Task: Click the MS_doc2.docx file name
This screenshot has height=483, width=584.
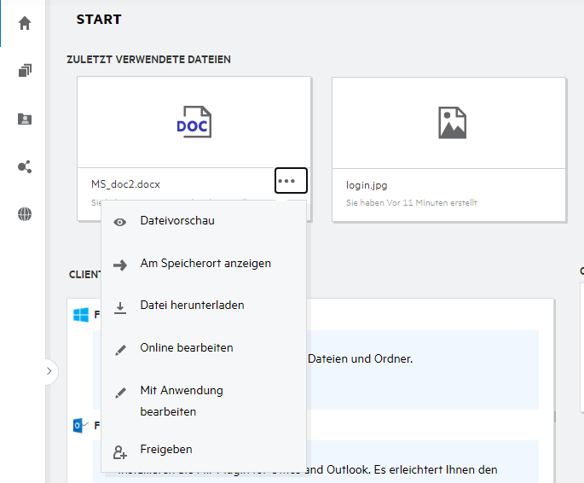Action: (125, 184)
